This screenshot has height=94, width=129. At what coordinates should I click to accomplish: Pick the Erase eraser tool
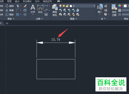pos(25,6)
